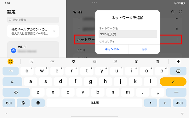This screenshot has width=189, height=118.
Task: Tap the microphone voice input button
Action: [x=178, y=61]
